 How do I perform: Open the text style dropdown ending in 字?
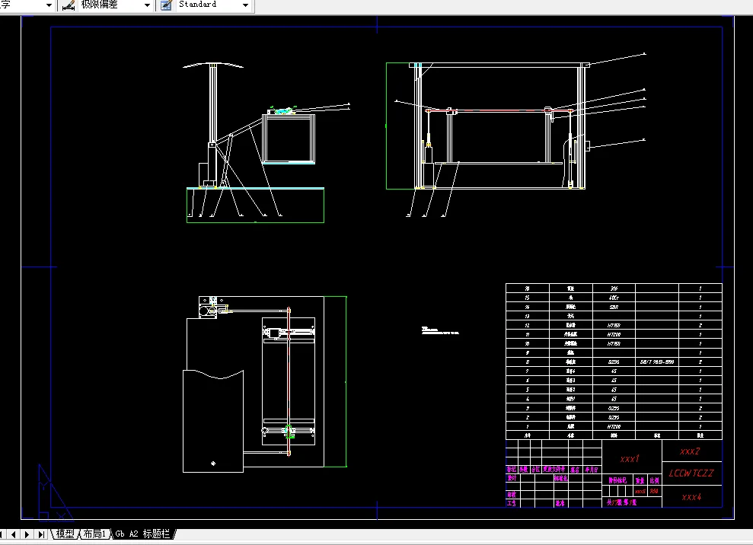[x=49, y=5]
